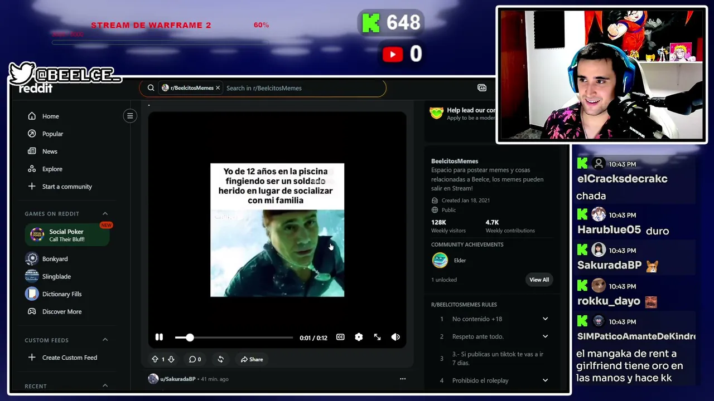This screenshot has height=401, width=714.
Task: Click the Help lead our community banner
Action: (462, 114)
